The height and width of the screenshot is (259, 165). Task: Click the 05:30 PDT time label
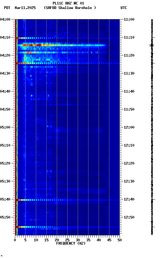[x=5, y=182]
